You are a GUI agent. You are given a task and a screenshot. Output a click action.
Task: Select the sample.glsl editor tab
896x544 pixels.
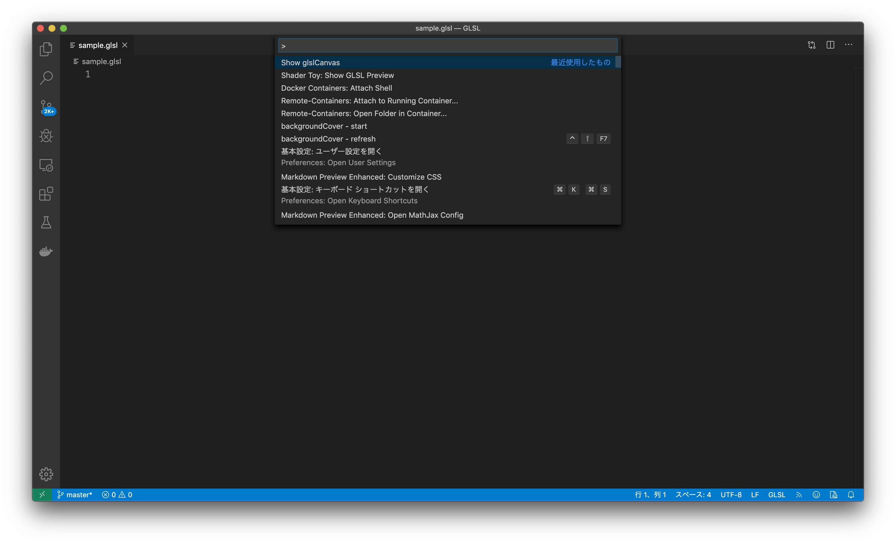(97, 45)
